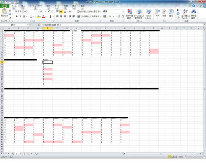Click the Format Painter brush icon
The width and height of the screenshot is (206, 165).
click(x=10, y=18)
